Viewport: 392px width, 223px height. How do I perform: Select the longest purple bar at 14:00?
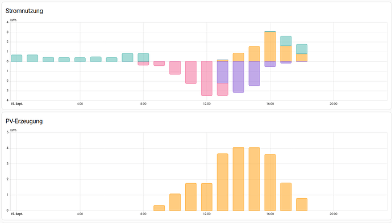point(238,77)
